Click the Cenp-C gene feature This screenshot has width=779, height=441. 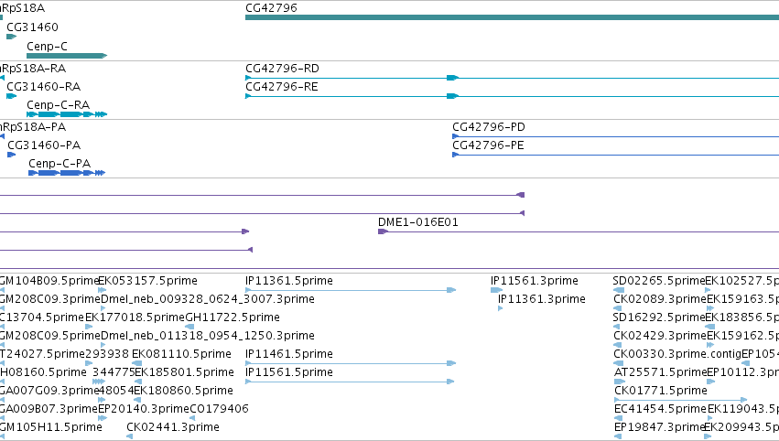67,56
